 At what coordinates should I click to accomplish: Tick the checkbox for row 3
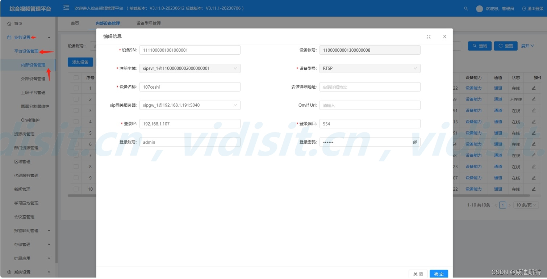coord(76,110)
